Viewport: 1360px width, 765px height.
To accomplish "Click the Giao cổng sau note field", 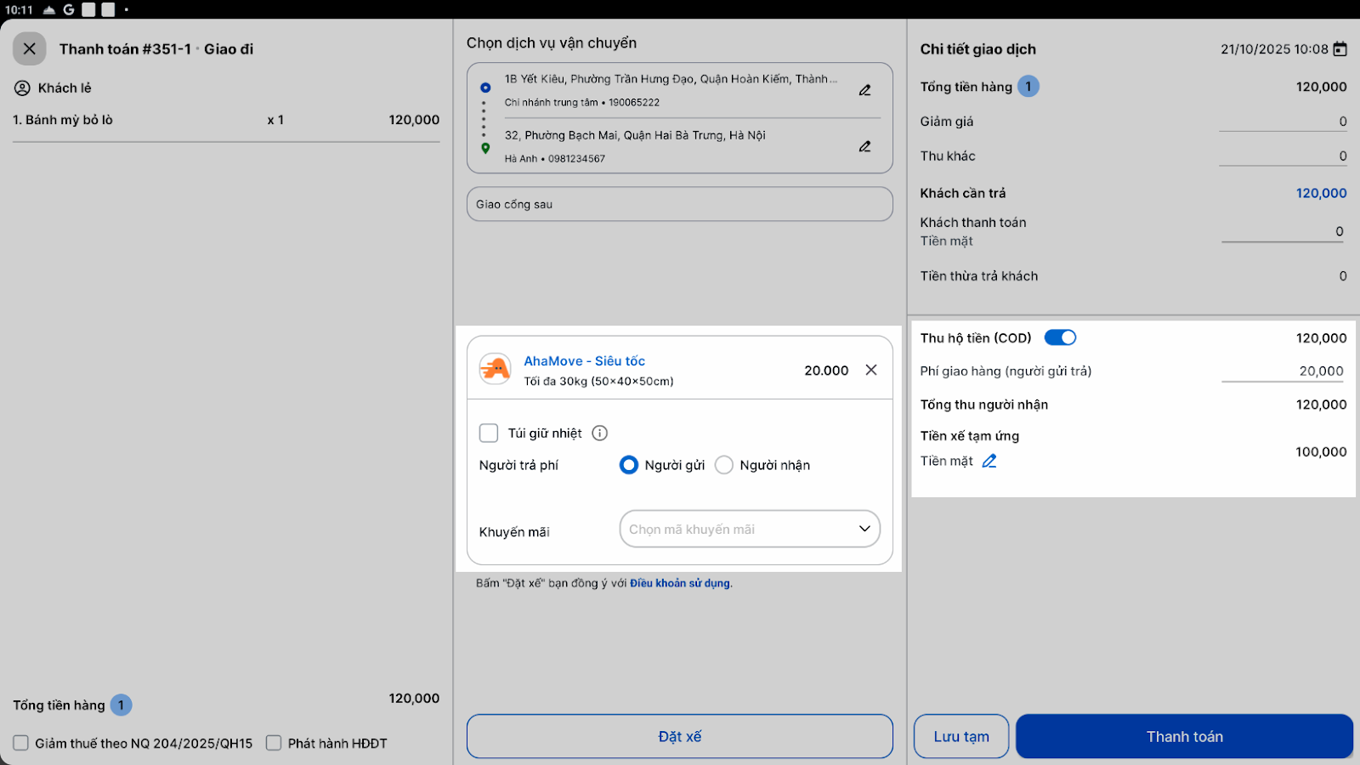I will point(679,204).
